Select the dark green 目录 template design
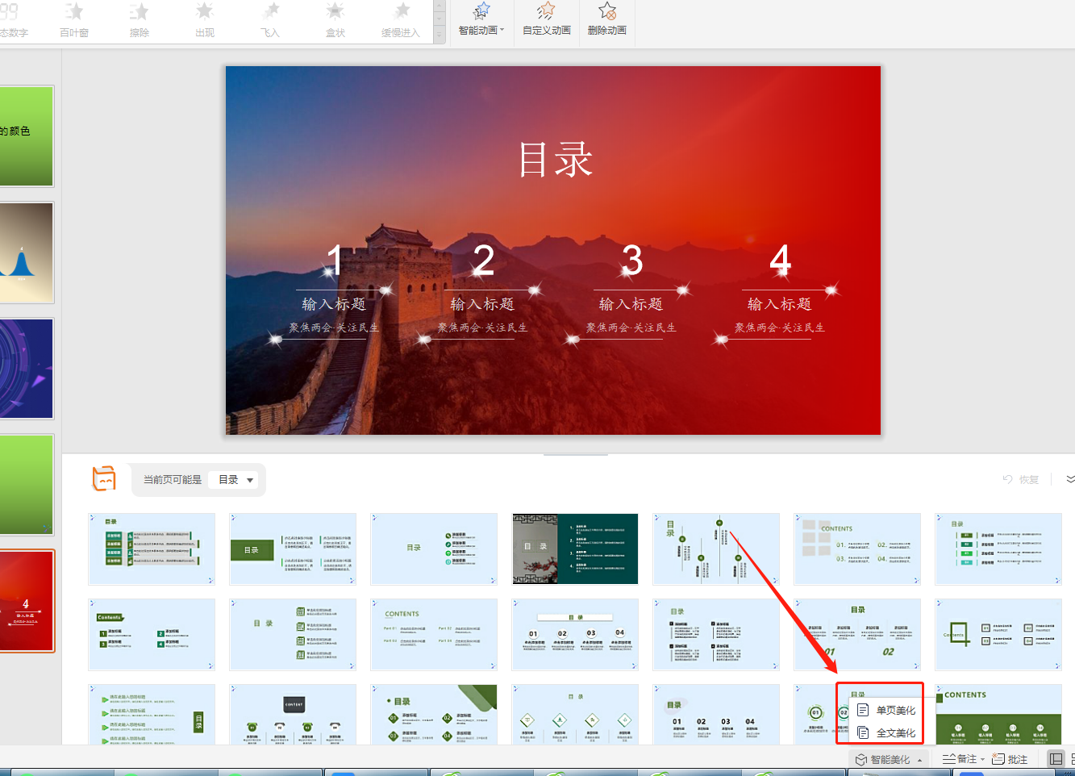This screenshot has height=776, width=1075. coord(574,549)
